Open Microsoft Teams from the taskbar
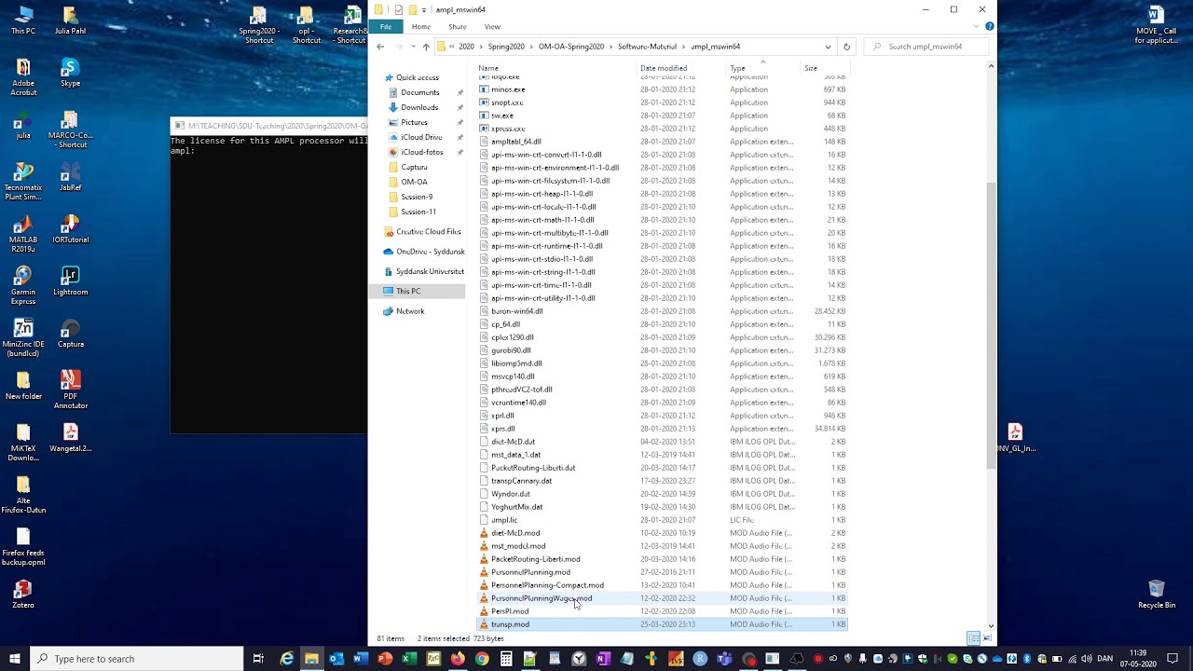 [723, 659]
